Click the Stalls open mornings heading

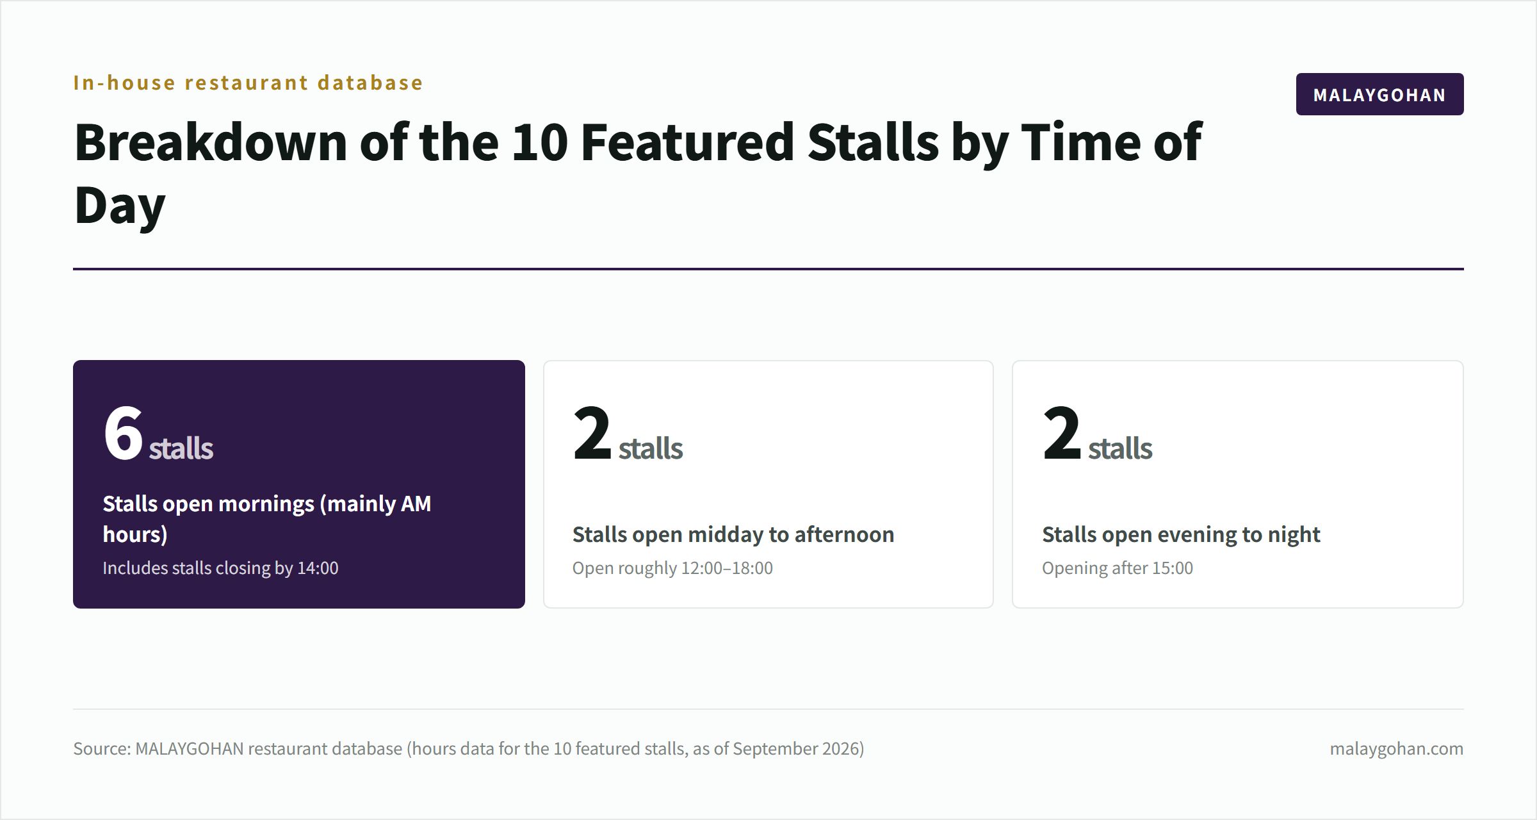pos(267,518)
